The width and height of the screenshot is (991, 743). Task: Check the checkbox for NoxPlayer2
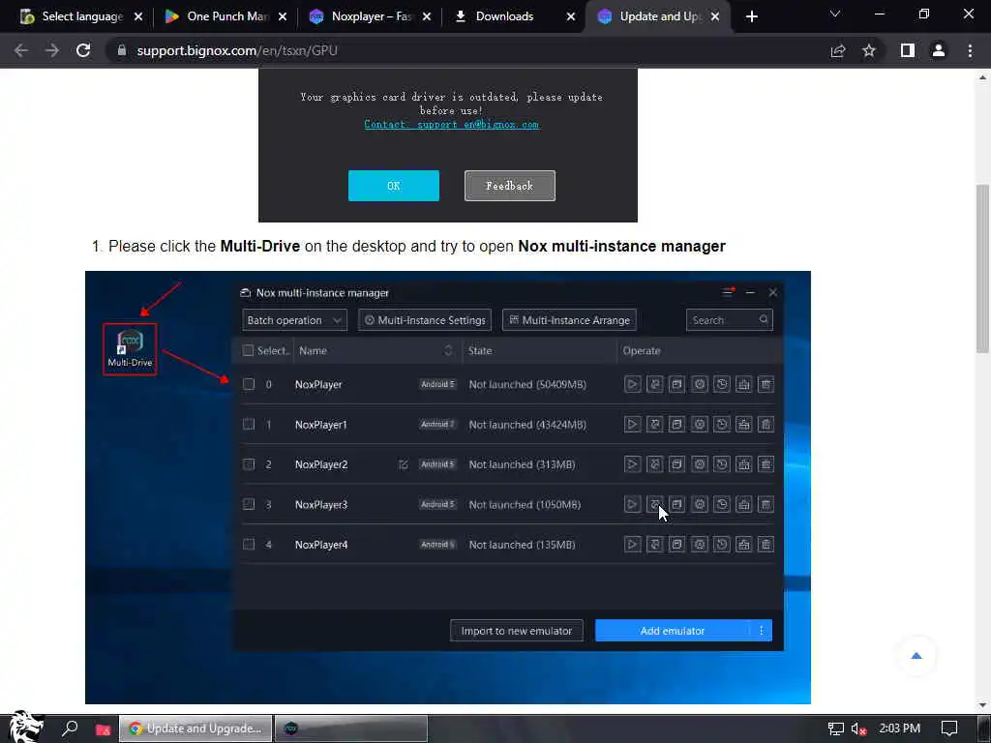[x=249, y=464]
